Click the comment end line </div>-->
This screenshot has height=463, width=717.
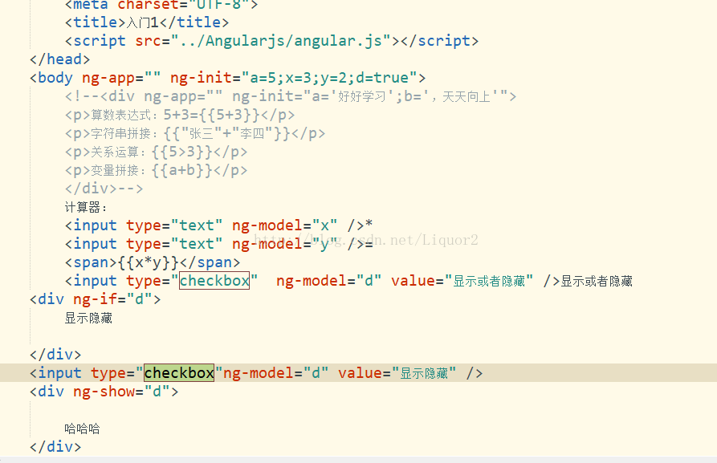pos(104,189)
